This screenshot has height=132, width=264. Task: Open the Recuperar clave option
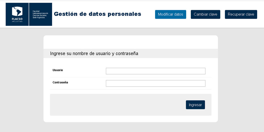click(x=241, y=14)
